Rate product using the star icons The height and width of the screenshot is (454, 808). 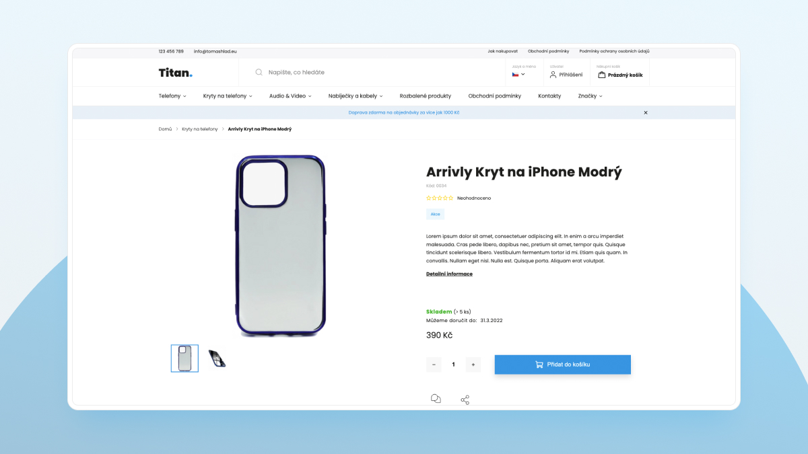(x=440, y=198)
